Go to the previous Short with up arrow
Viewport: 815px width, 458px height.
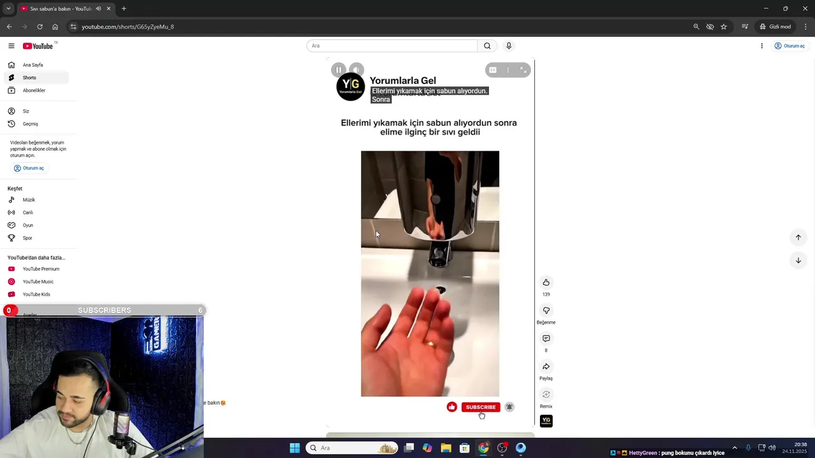(798, 237)
